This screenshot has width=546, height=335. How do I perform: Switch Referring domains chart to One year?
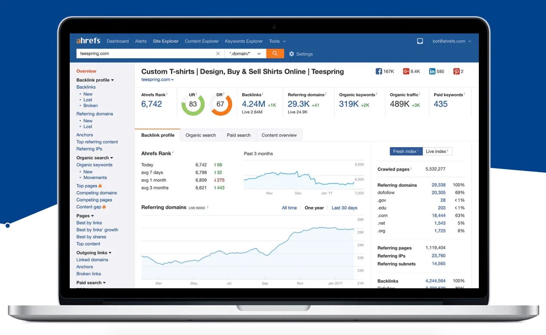pyautogui.click(x=314, y=208)
